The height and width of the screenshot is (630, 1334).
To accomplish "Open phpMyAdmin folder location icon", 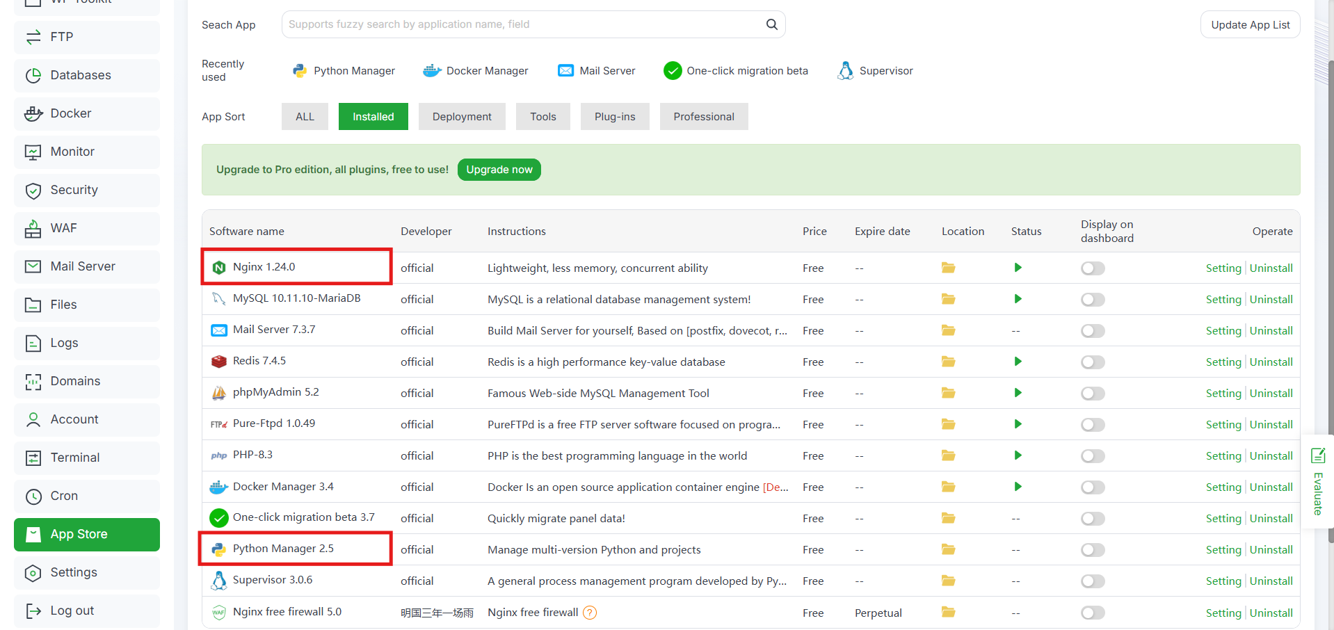I will coord(948,393).
